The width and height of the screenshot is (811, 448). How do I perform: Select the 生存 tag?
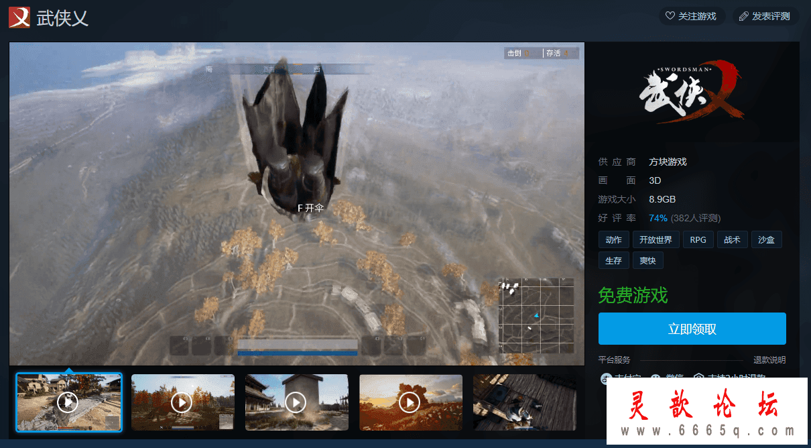click(x=613, y=260)
